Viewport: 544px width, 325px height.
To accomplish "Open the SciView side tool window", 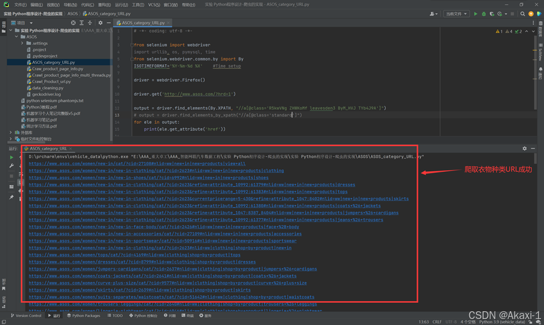I will click(540, 52).
